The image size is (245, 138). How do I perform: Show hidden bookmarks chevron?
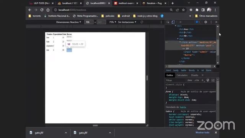tap(190, 16)
